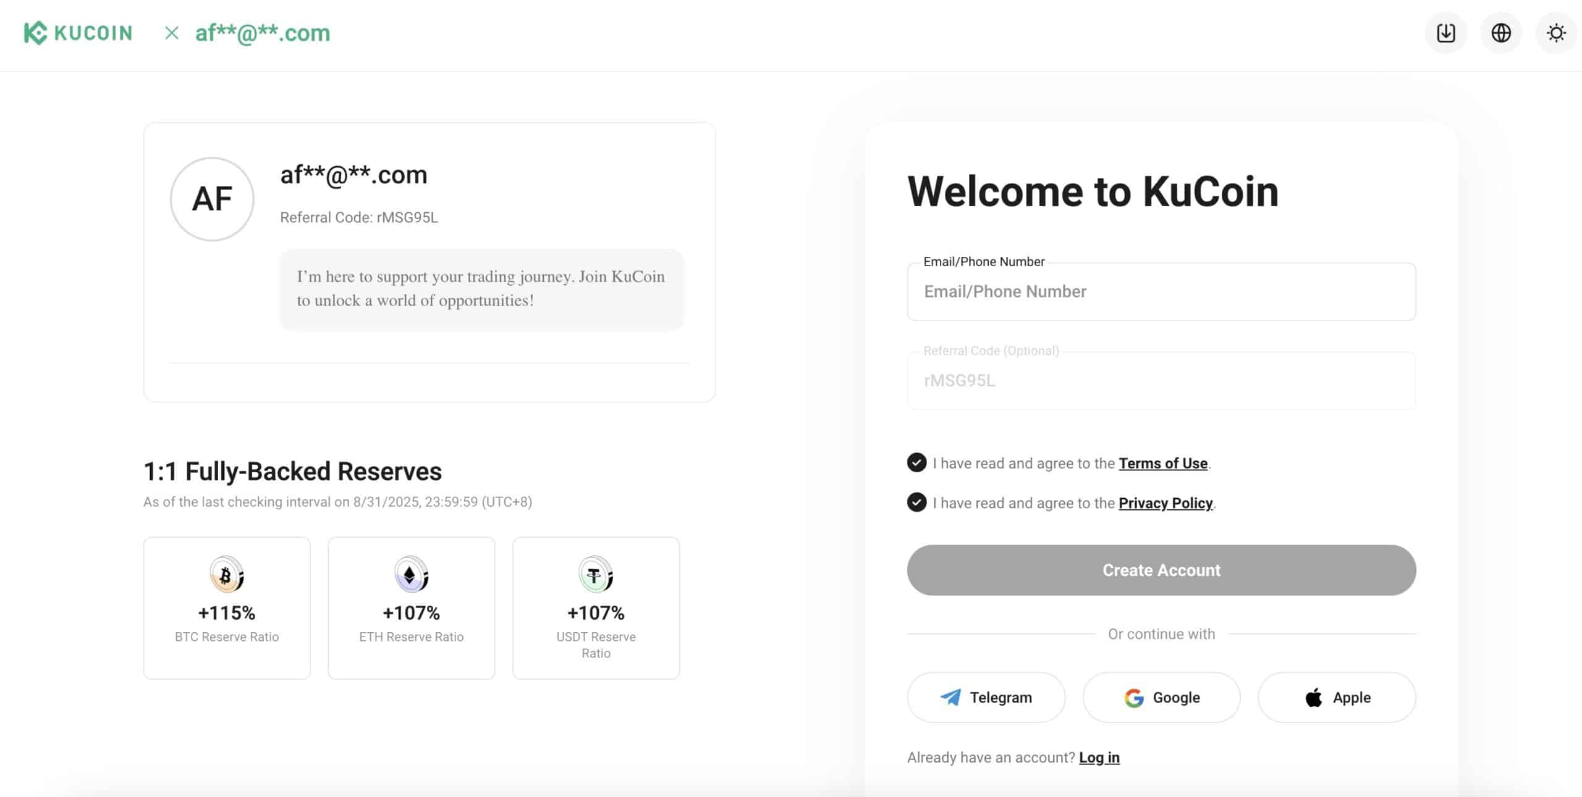Open the downloads menu in the header
Viewport: 1582px width, 797px height.
1445,33
